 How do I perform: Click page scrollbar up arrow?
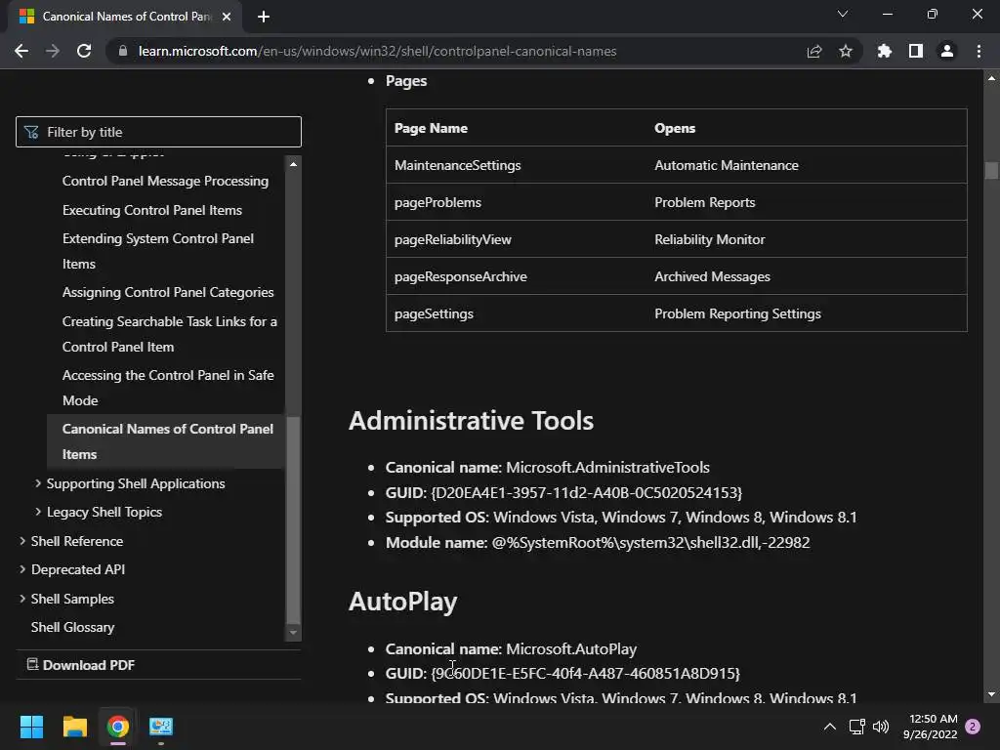[x=991, y=78]
